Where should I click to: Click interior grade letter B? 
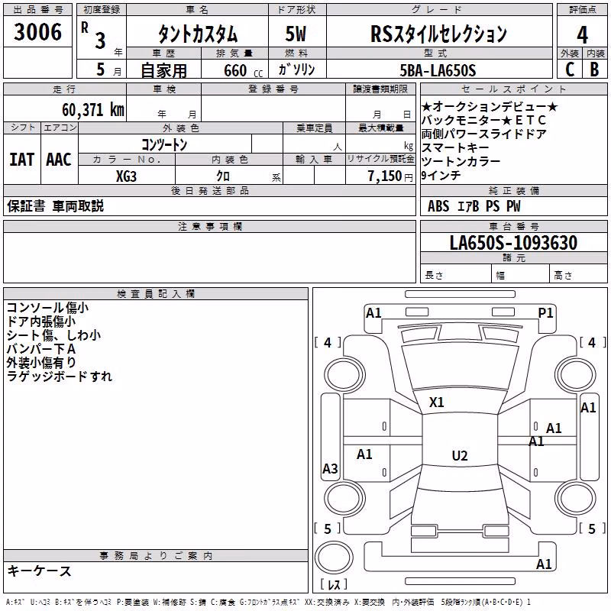pyautogui.click(x=595, y=70)
